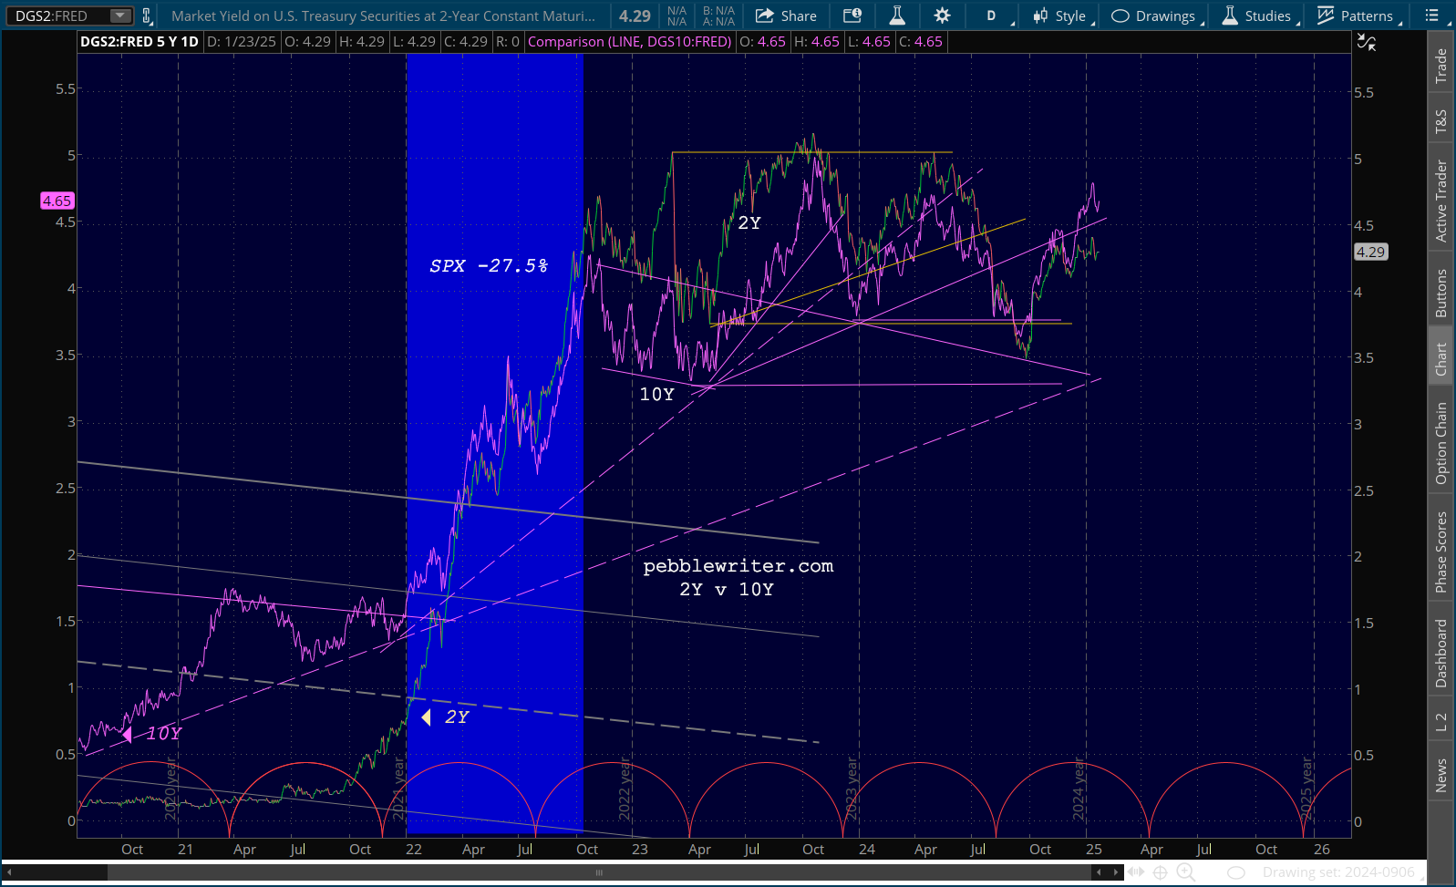1456x887 pixels.
Task: Zoom in using the magnifier plus icon
Action: (1185, 872)
